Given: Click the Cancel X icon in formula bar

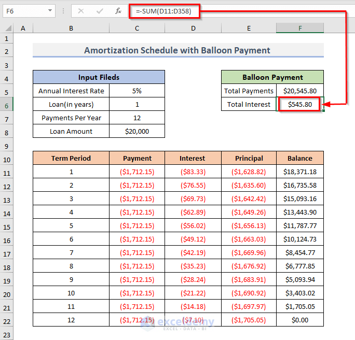Looking at the screenshot, I should pyautogui.click(x=81, y=10).
